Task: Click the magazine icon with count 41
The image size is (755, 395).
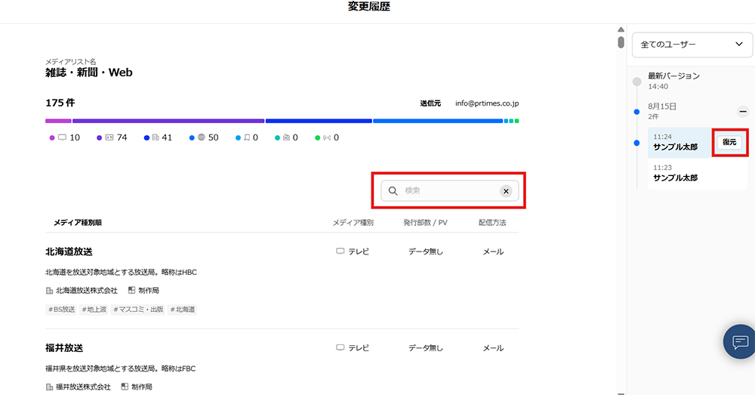Action: pos(156,137)
